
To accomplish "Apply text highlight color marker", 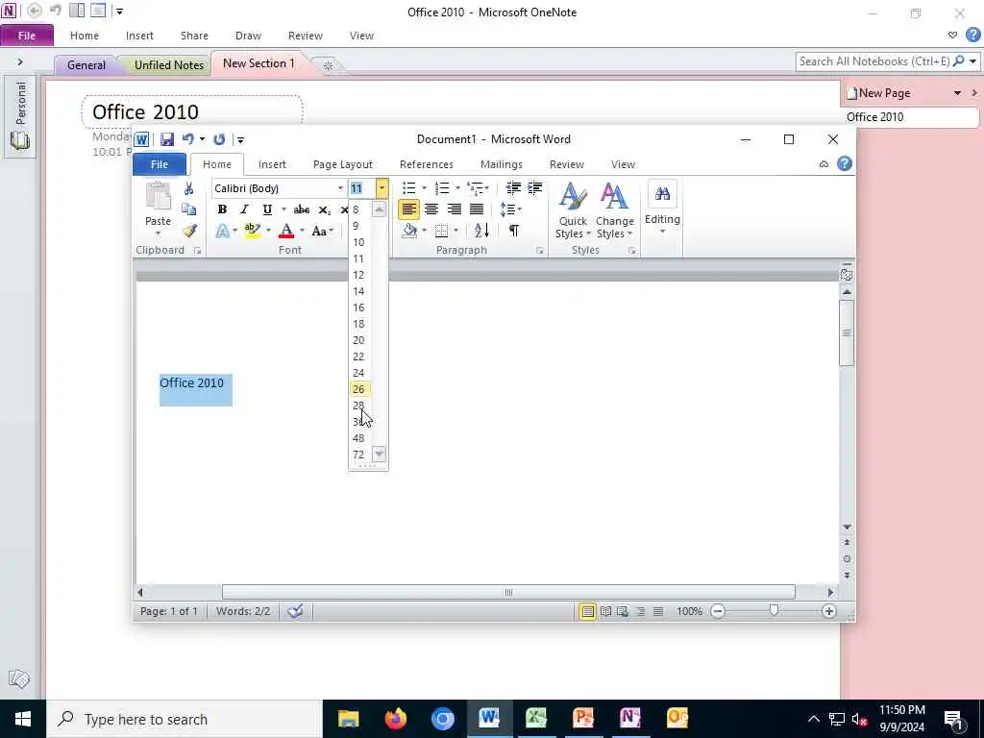I will tap(253, 231).
